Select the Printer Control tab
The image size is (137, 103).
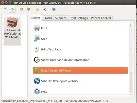coord(101,18)
